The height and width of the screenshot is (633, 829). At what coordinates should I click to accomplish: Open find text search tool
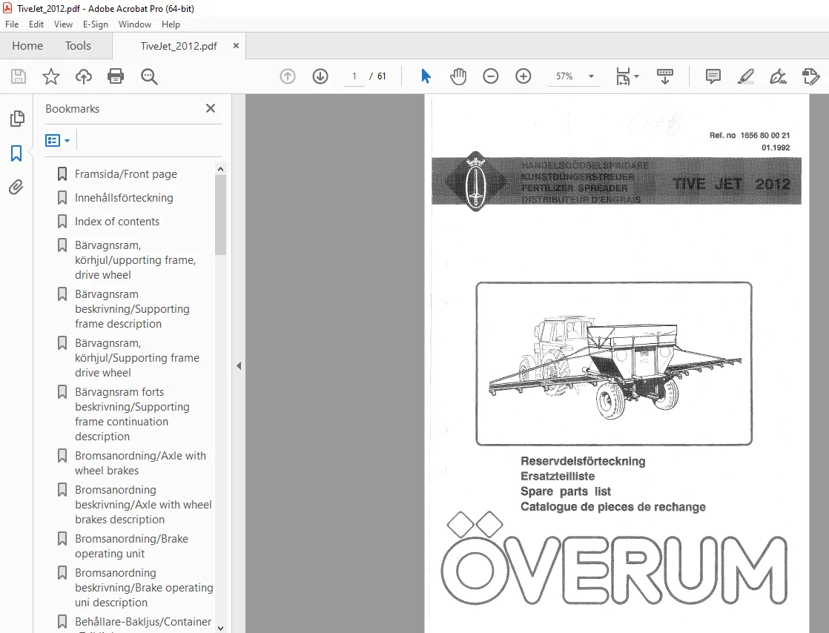tap(149, 76)
